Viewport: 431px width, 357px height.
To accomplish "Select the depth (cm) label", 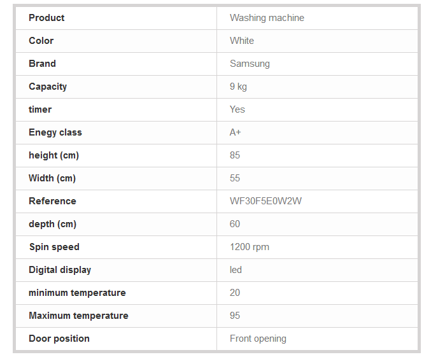I will tap(53, 224).
